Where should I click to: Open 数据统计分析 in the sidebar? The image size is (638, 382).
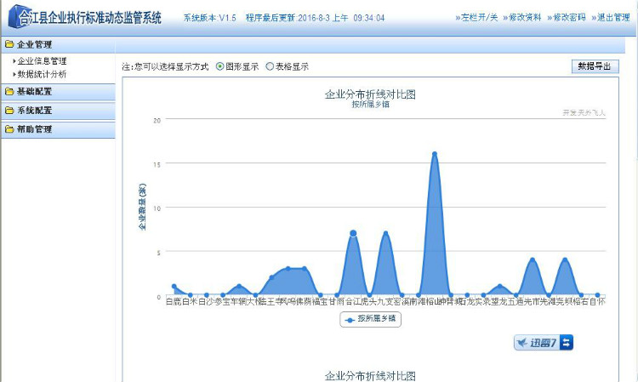[x=42, y=74]
